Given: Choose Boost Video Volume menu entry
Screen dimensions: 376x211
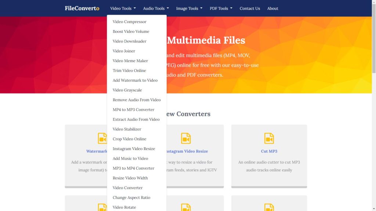Looking at the screenshot, I should coord(131,32).
